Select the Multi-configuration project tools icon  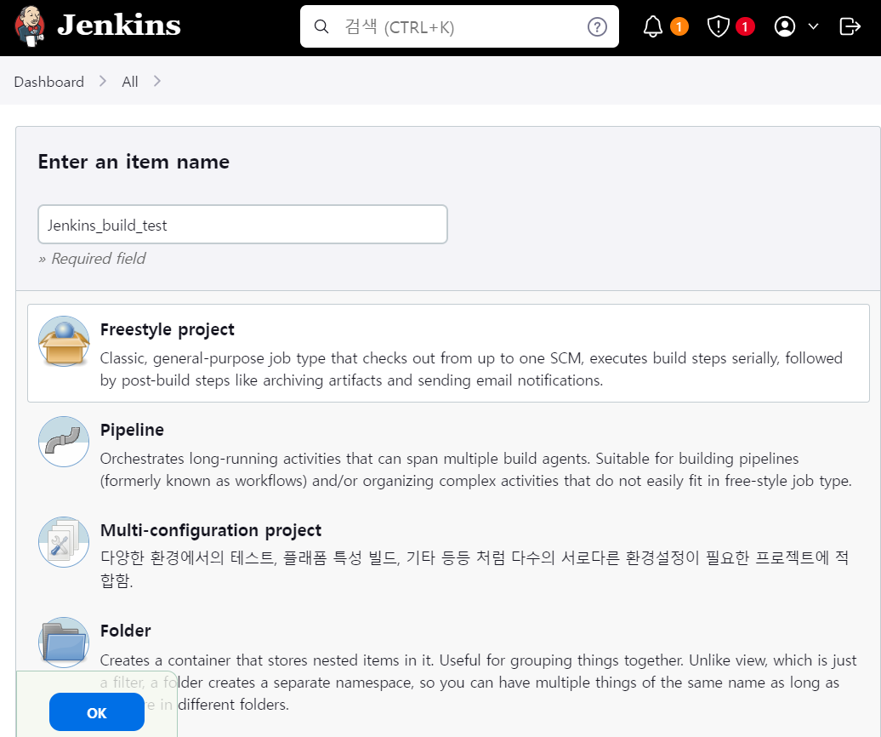pyautogui.click(x=64, y=542)
